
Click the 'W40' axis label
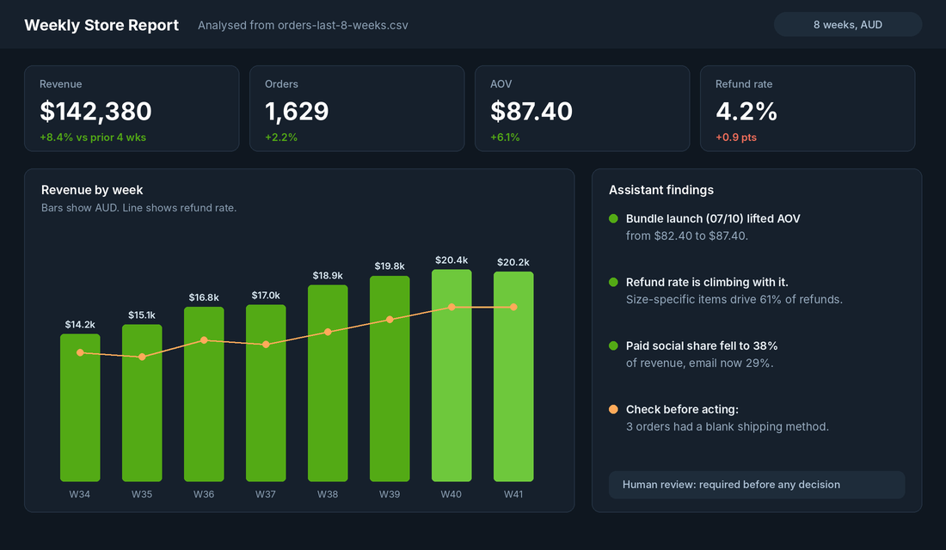[x=451, y=494]
